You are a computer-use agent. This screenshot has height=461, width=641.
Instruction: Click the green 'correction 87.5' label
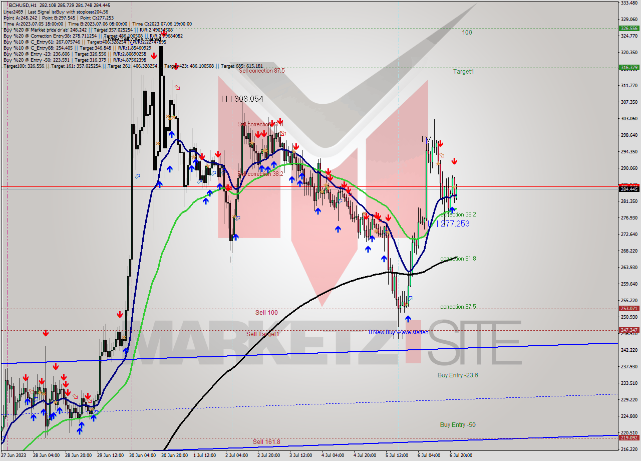point(458,307)
